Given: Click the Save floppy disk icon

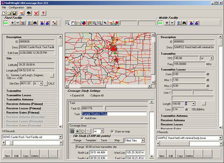Looking at the screenshot, I should click(14, 13).
